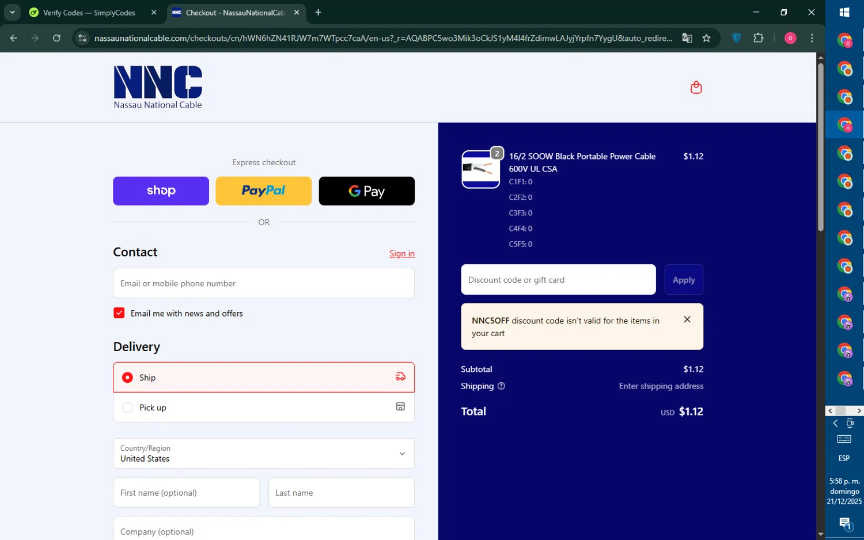Click the translate page icon
The image size is (864, 540).
click(x=687, y=38)
